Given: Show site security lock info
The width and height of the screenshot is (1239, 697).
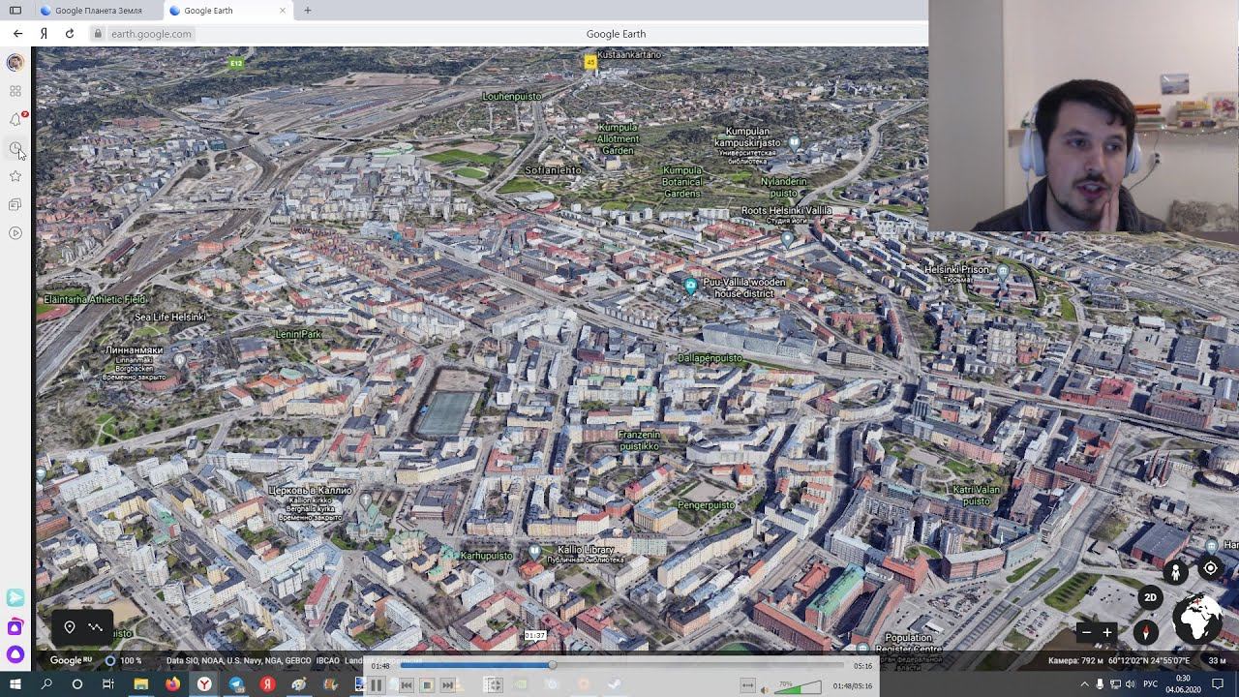Looking at the screenshot, I should click(x=97, y=34).
